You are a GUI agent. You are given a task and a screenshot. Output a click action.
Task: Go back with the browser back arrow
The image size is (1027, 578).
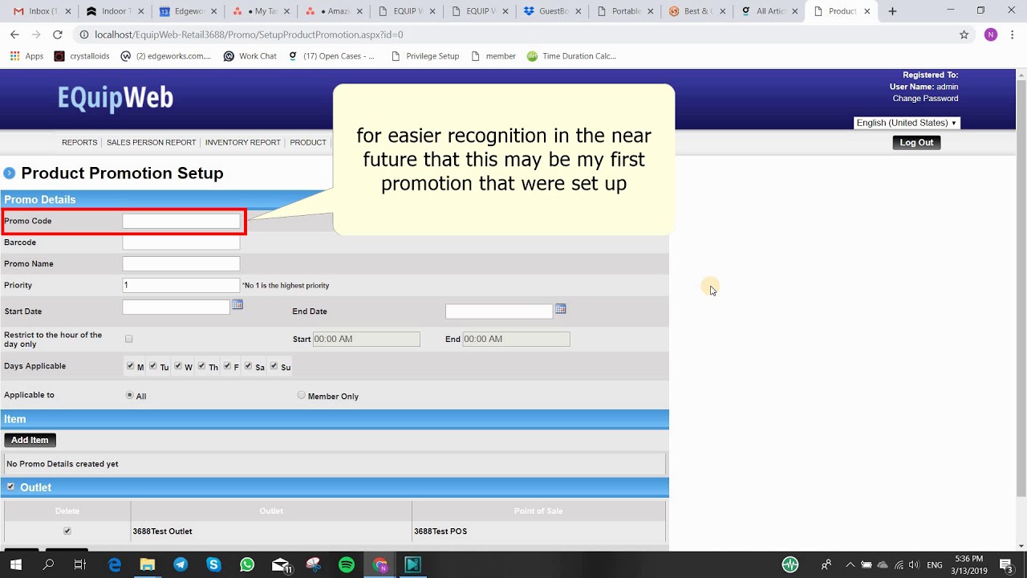(14, 35)
